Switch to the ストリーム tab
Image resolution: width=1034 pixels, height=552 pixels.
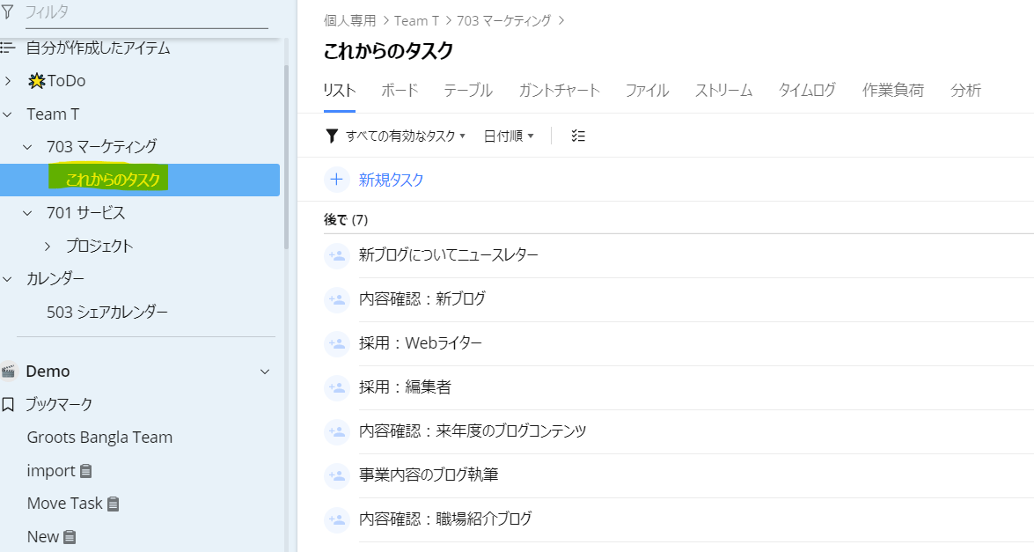click(723, 91)
